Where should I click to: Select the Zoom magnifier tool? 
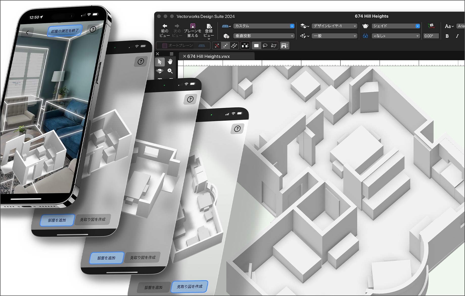[x=170, y=71]
